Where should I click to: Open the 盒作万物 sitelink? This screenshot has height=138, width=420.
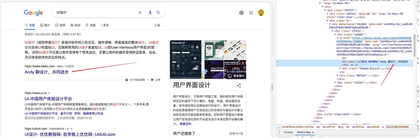click(x=66, y=113)
